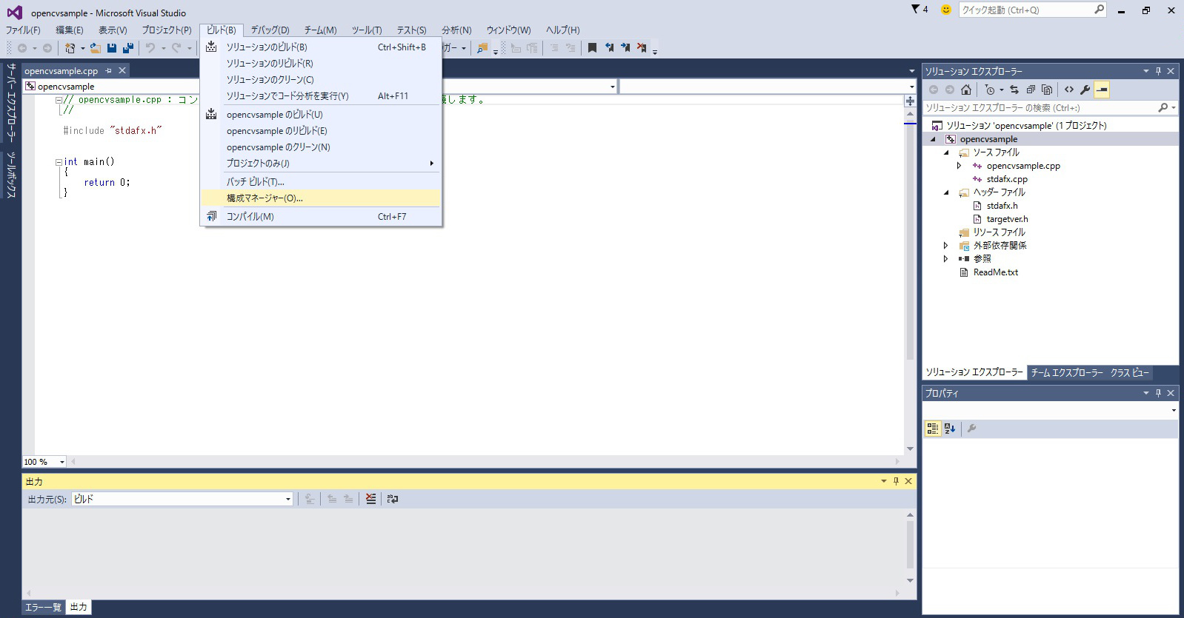This screenshot has width=1184, height=618.
Task: Click the Quick Launch search field
Action: pyautogui.click(x=1025, y=10)
